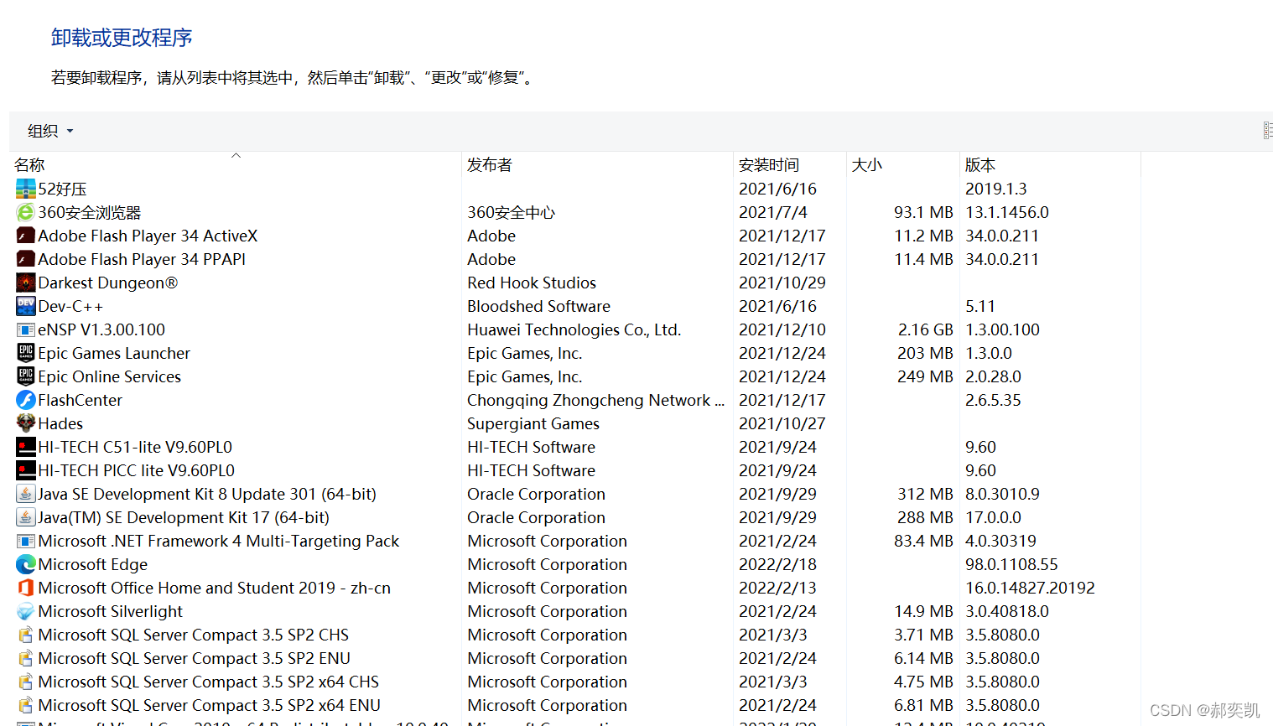1273x726 pixels.
Task: Click SQL Server Compact SP2 x64 CHS icon
Action: click(x=26, y=682)
